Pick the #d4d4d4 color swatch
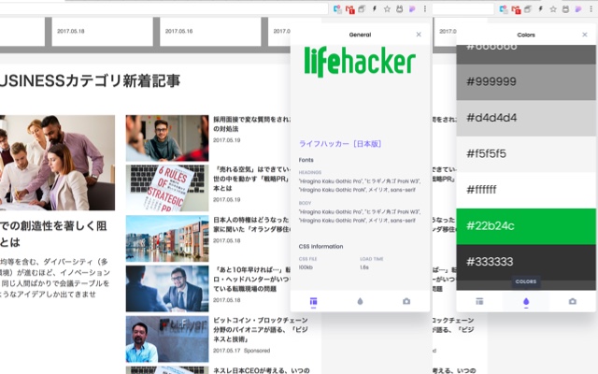The image size is (598, 374). click(x=526, y=118)
